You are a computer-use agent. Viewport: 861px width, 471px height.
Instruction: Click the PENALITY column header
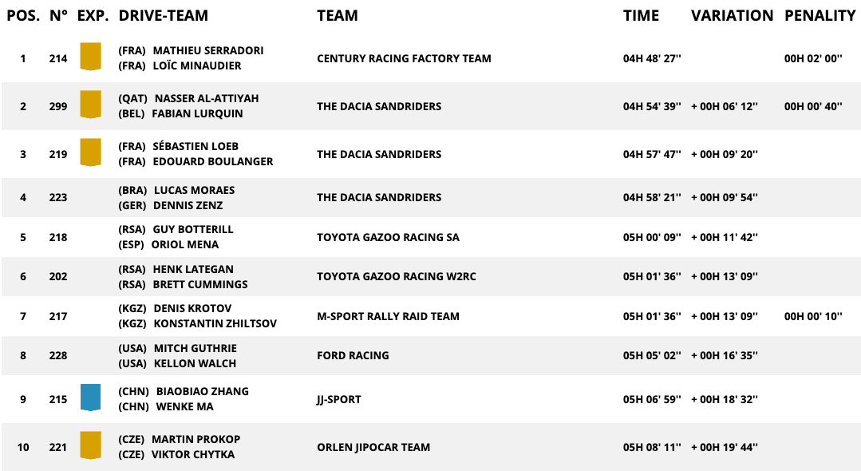(x=820, y=15)
